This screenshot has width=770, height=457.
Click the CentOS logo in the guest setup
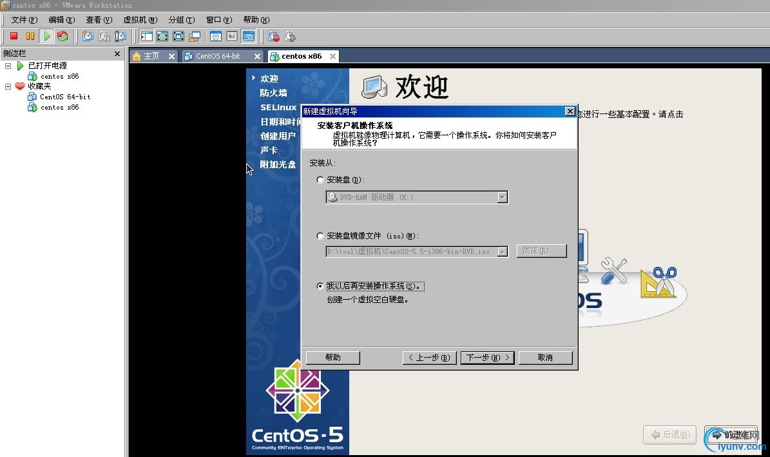pos(298,391)
